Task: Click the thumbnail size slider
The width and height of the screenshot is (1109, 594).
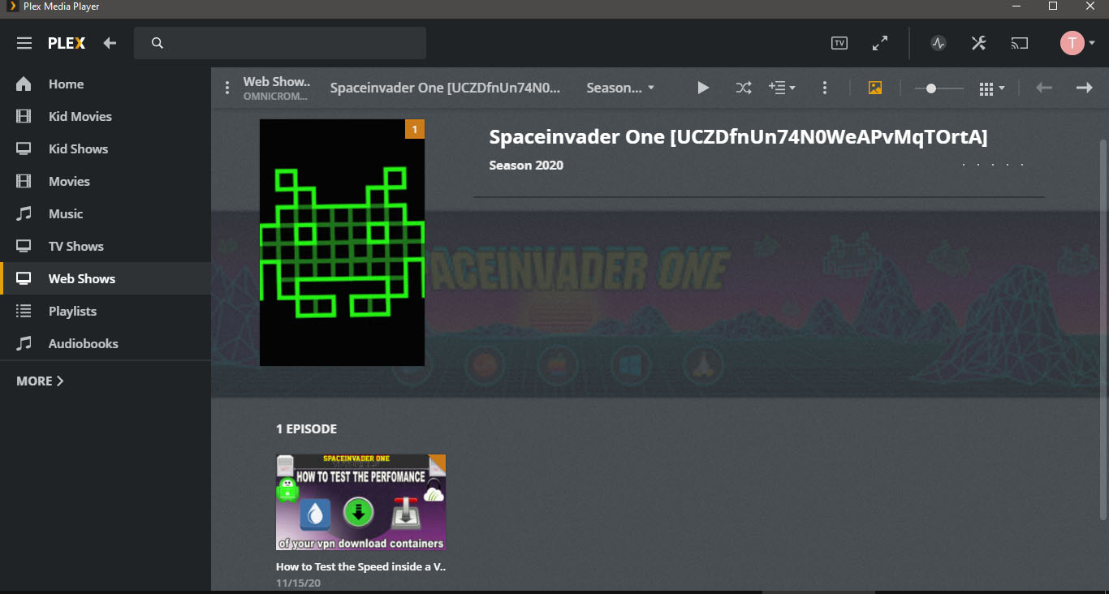Action: pyautogui.click(x=939, y=88)
